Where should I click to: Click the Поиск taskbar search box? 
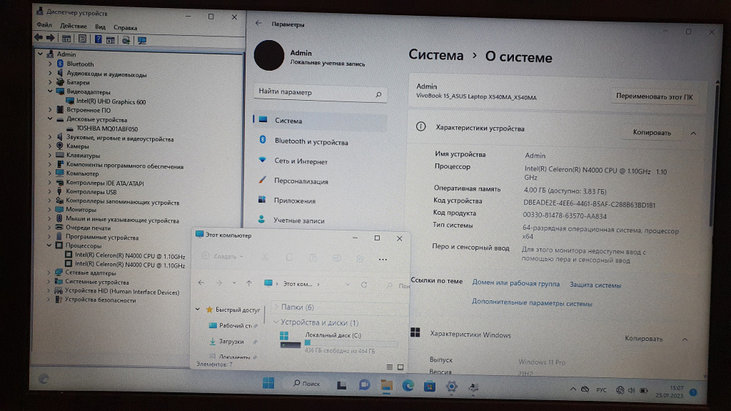(x=306, y=383)
